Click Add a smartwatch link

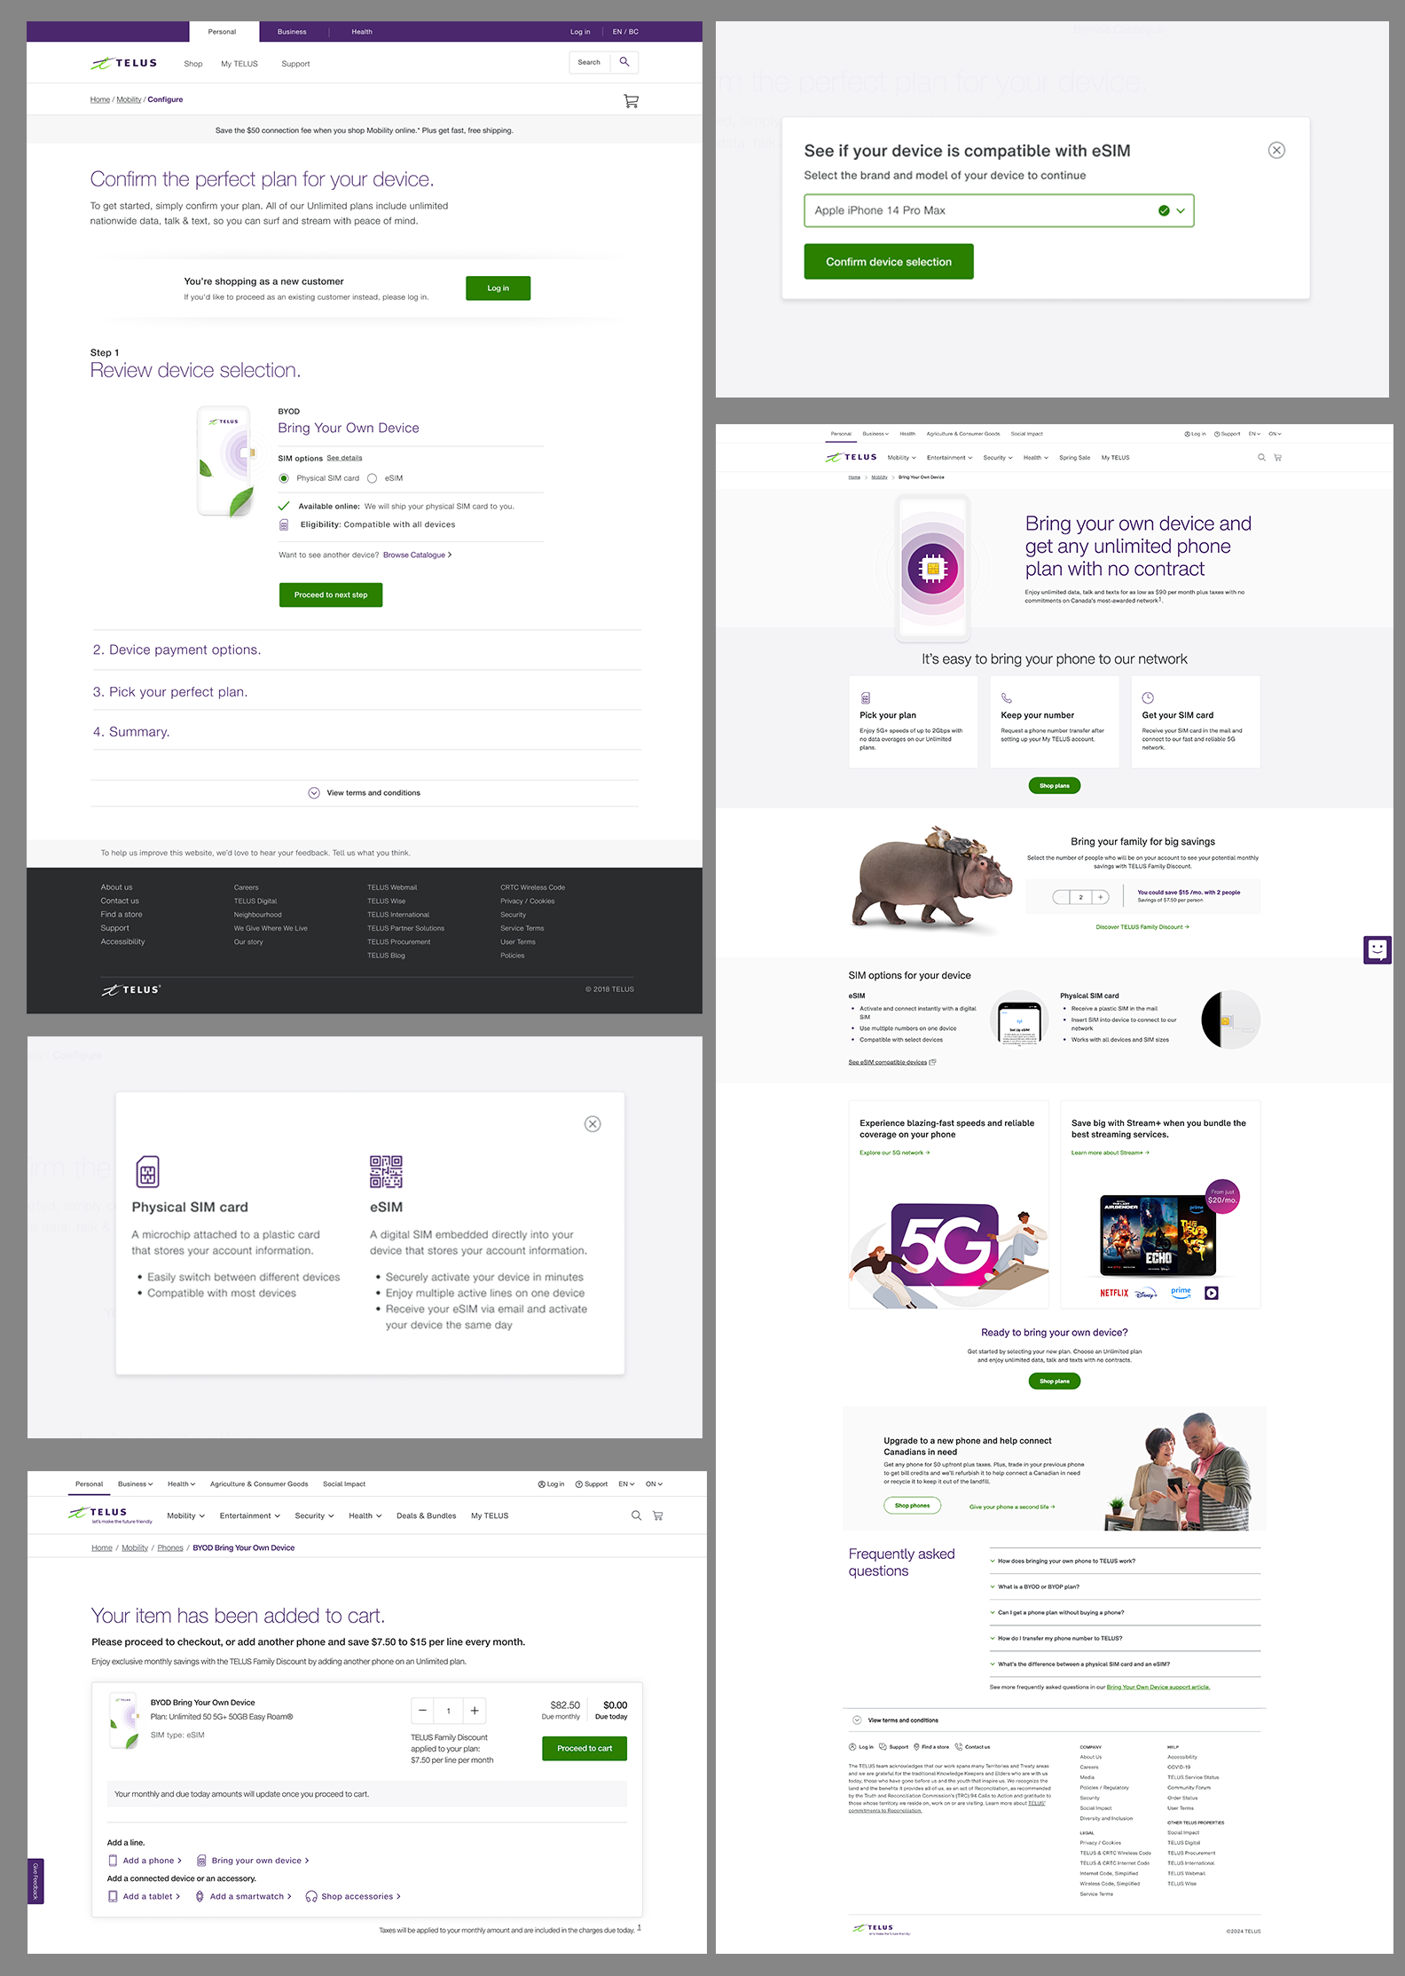(x=243, y=1896)
